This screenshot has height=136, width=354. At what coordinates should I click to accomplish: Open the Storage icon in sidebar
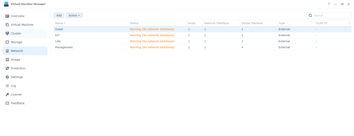7,42
